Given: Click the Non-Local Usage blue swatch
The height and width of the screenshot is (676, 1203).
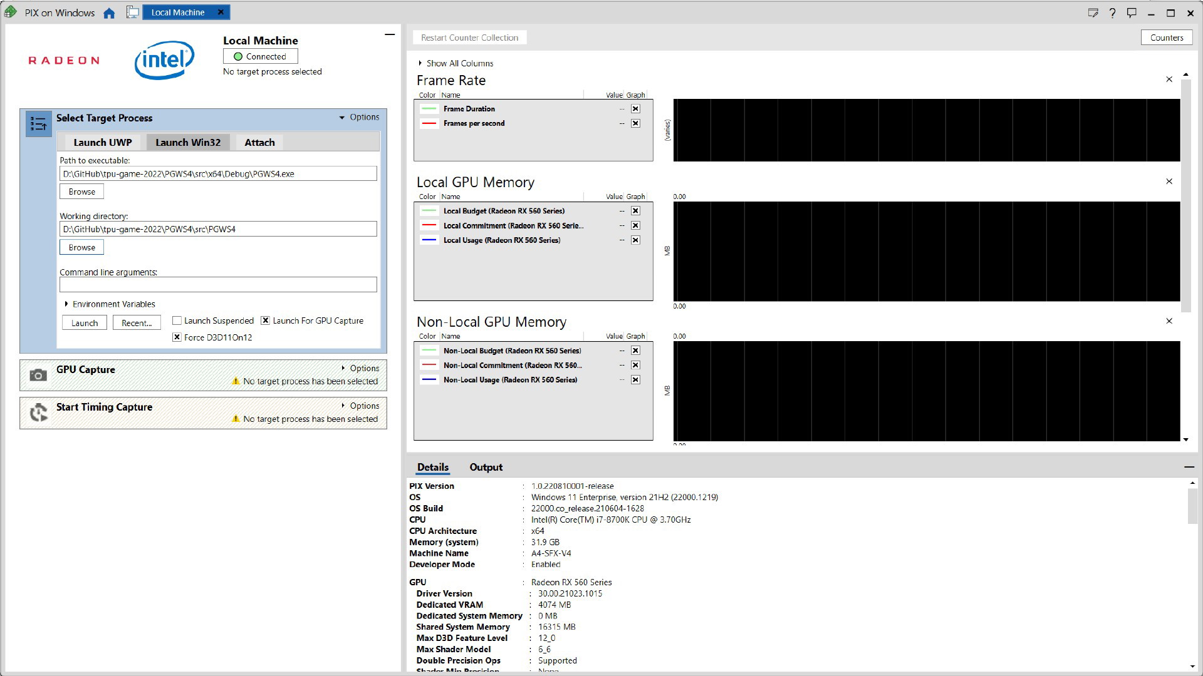Looking at the screenshot, I should point(429,380).
